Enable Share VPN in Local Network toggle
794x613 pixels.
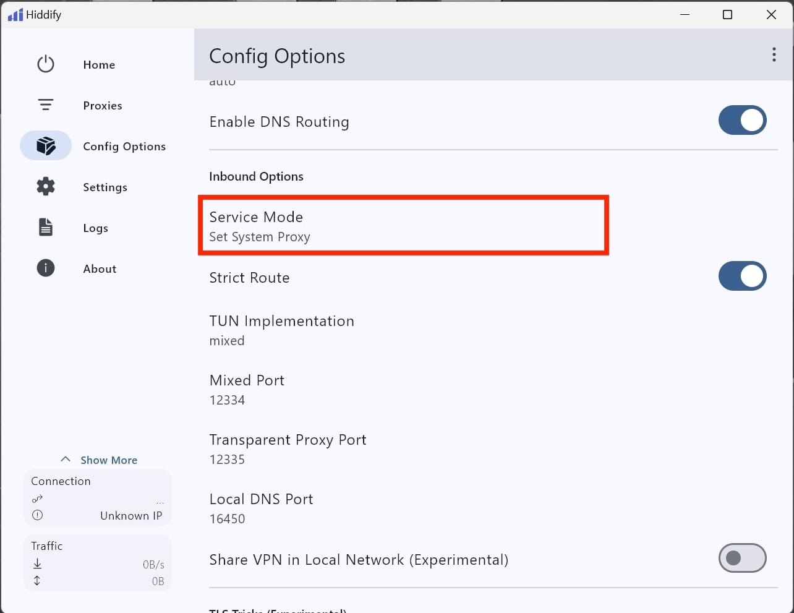pos(742,559)
